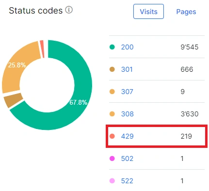The height and width of the screenshot is (191, 209).
Task: Click the Status codes heading
Action: pyautogui.click(x=36, y=11)
